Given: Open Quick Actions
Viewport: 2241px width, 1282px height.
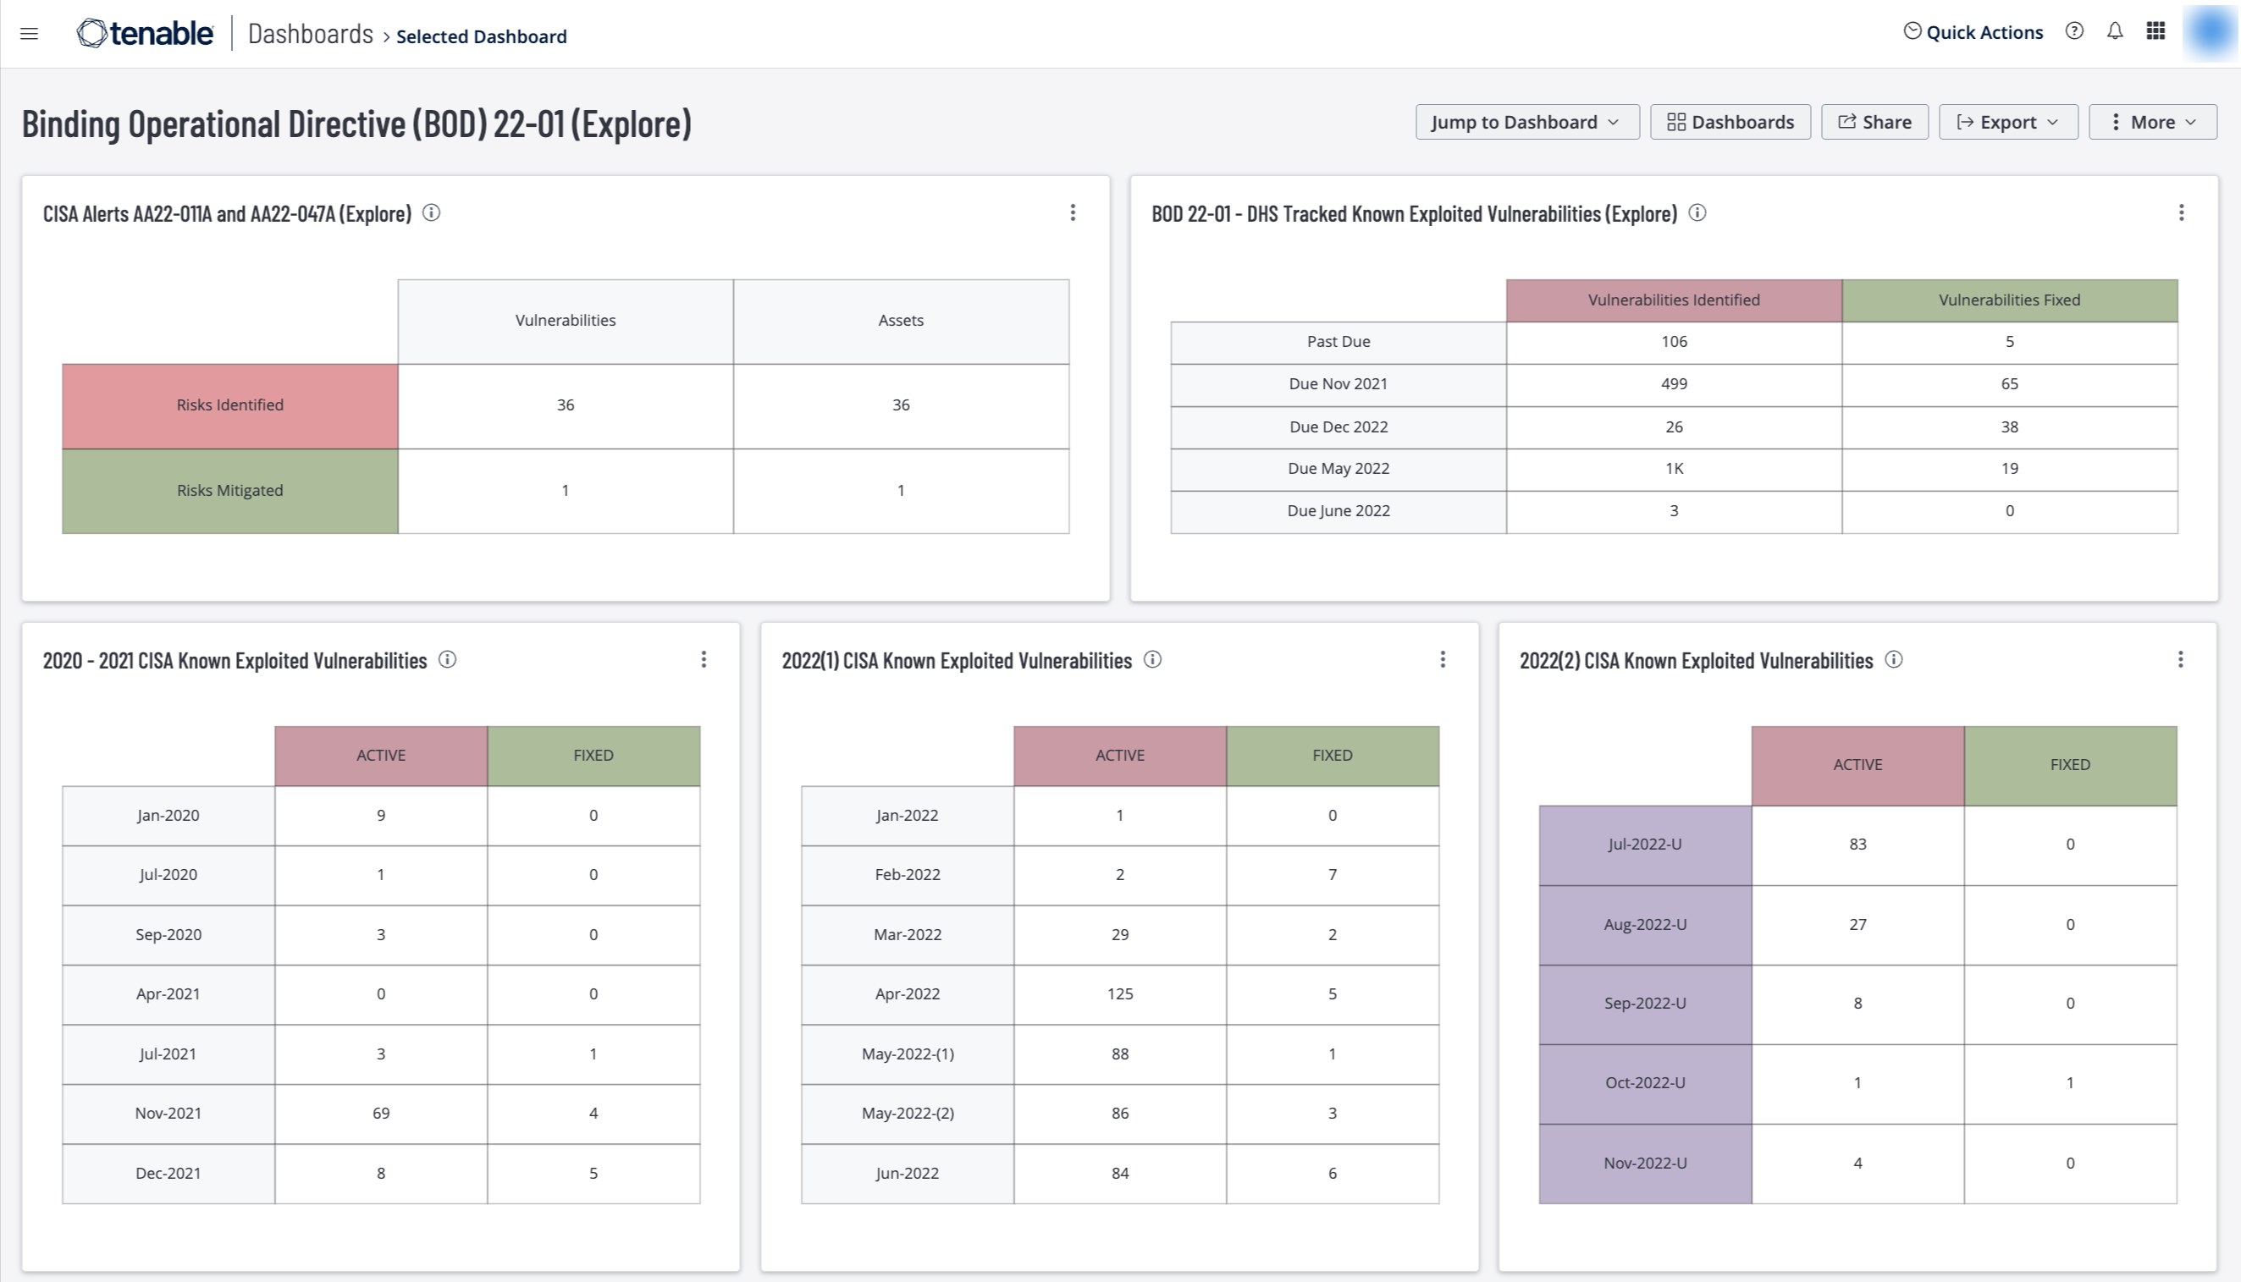Looking at the screenshot, I should [1973, 32].
